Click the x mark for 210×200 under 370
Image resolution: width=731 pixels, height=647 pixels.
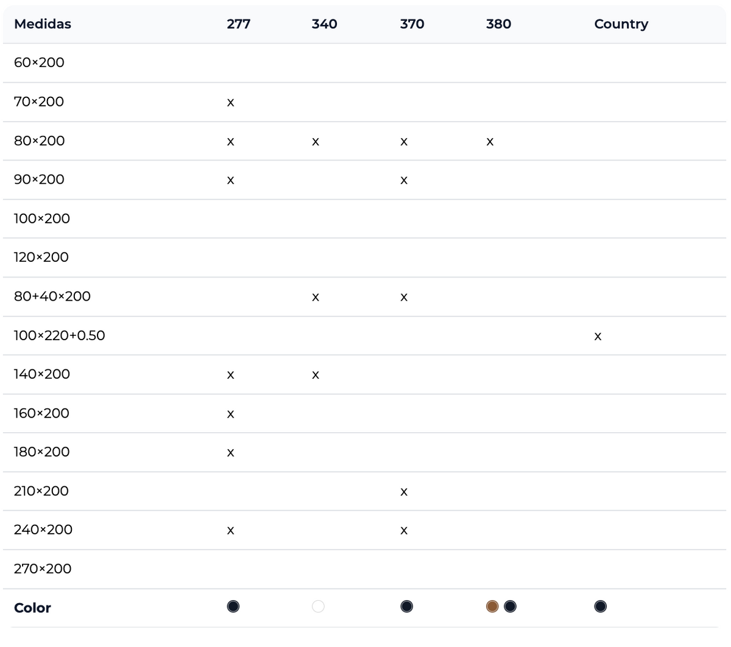(x=403, y=492)
